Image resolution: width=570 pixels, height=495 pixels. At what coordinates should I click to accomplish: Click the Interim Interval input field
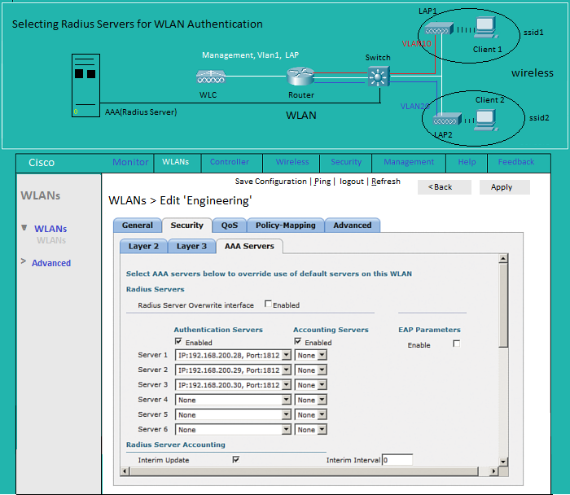397,460
